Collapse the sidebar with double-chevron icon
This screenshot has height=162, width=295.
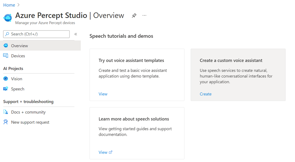coord(76,34)
